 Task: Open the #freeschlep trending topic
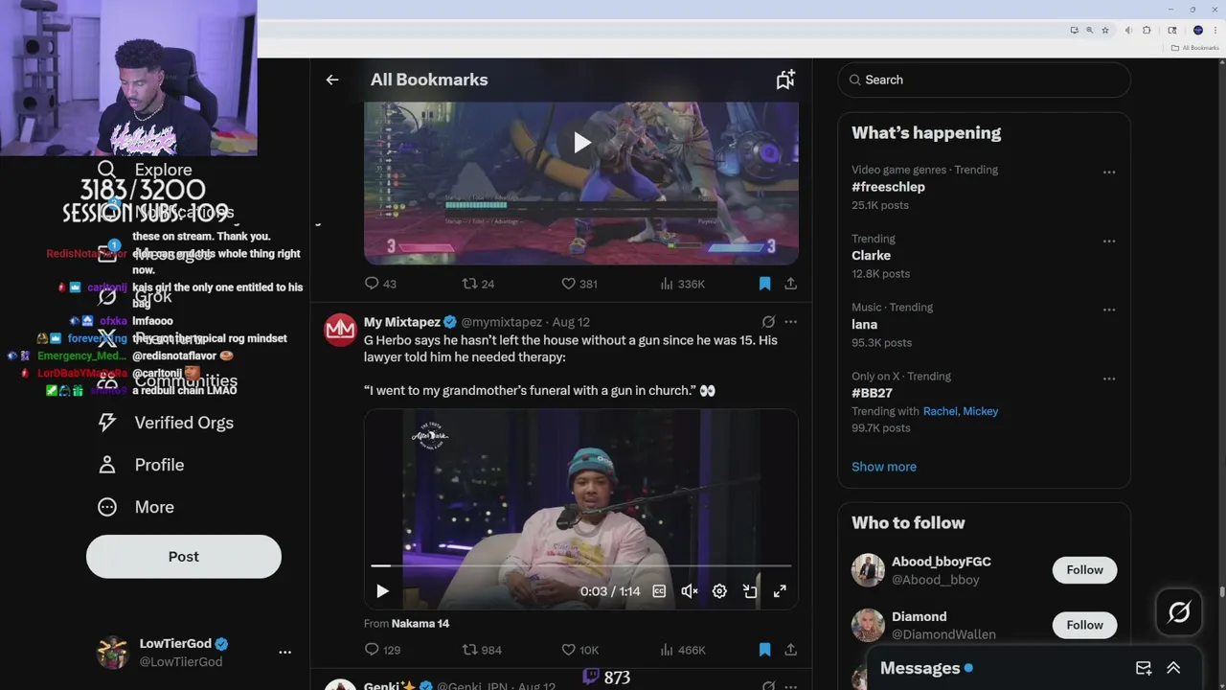[x=888, y=187]
